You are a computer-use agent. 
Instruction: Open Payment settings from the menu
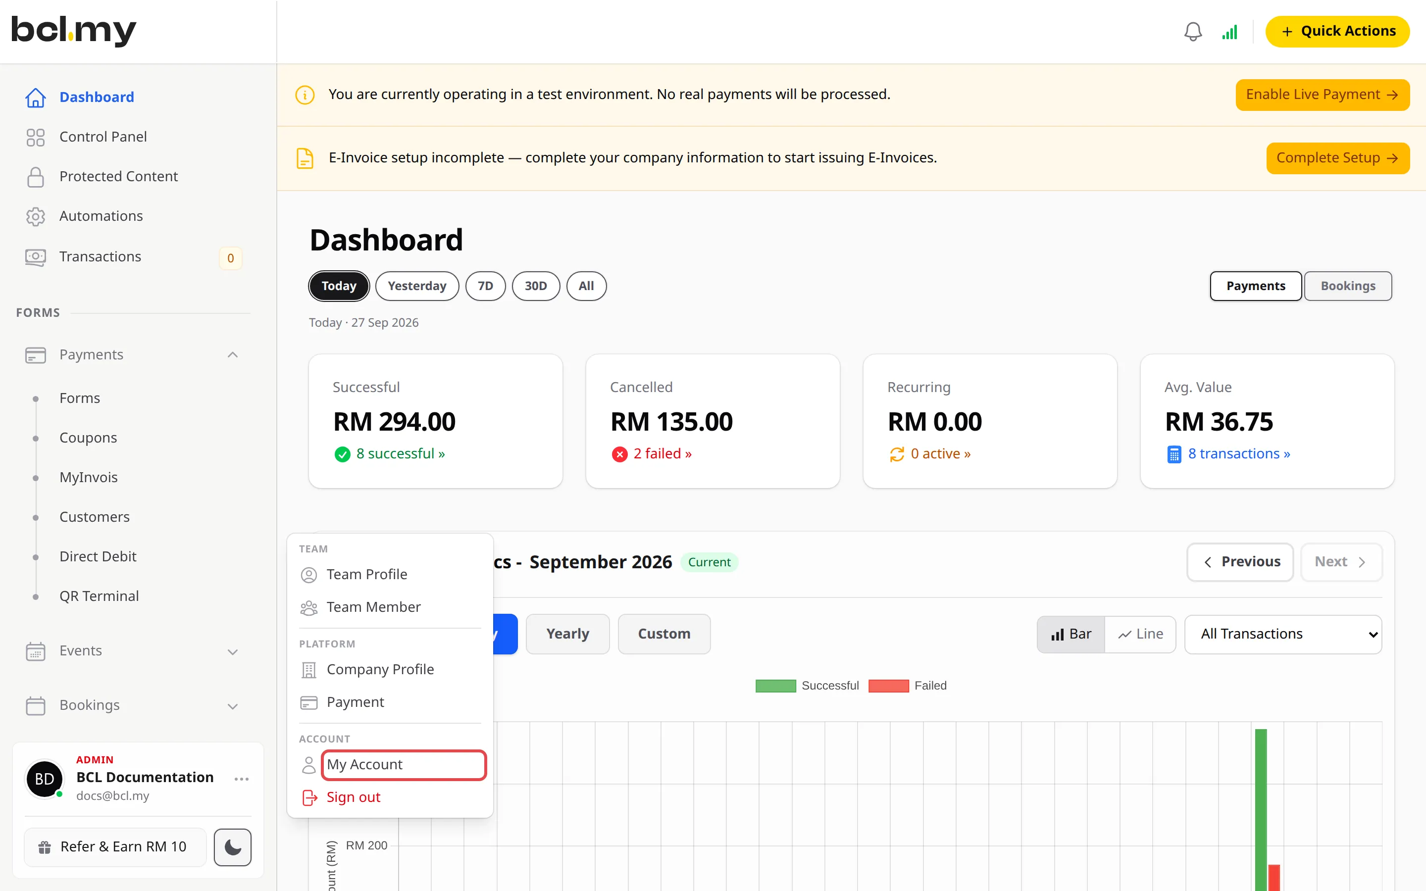point(390,702)
